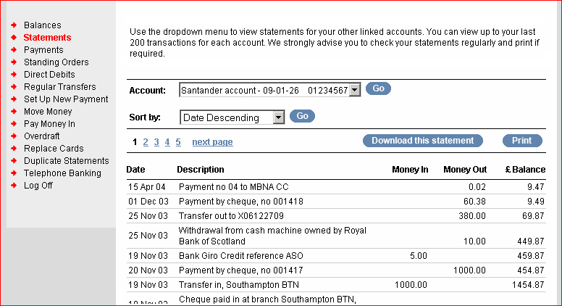Screen dimensions: 562x306
Task: Select 'Bank Giro Credit reference ASO' description
Action: pyautogui.click(x=241, y=256)
